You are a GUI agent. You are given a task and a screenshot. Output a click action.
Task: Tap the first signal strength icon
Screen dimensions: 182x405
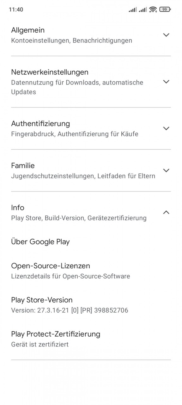pyautogui.click(x=133, y=9)
